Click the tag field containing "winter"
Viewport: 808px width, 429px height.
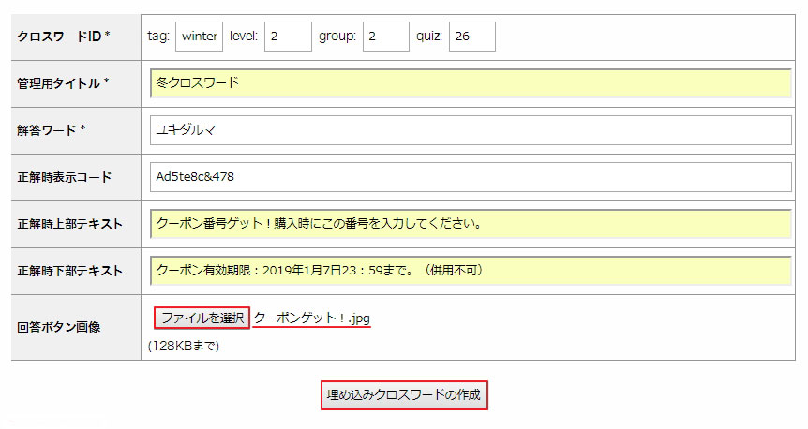click(199, 37)
